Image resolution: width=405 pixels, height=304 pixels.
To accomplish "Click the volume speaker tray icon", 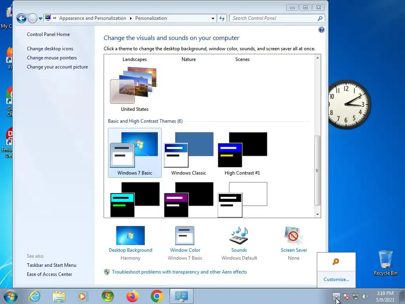I will [x=365, y=296].
